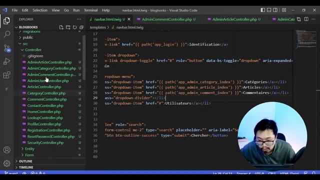Open the View menu

(x=55, y=10)
